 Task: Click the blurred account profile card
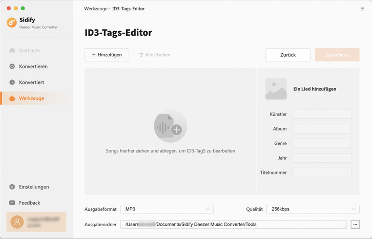[x=36, y=222]
